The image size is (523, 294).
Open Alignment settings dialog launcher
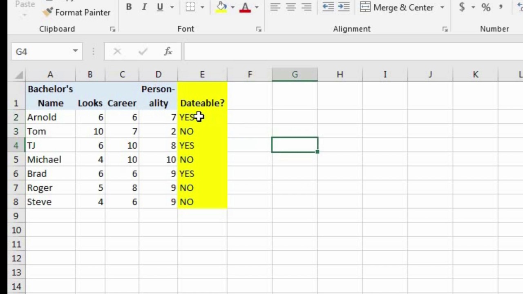point(445,29)
